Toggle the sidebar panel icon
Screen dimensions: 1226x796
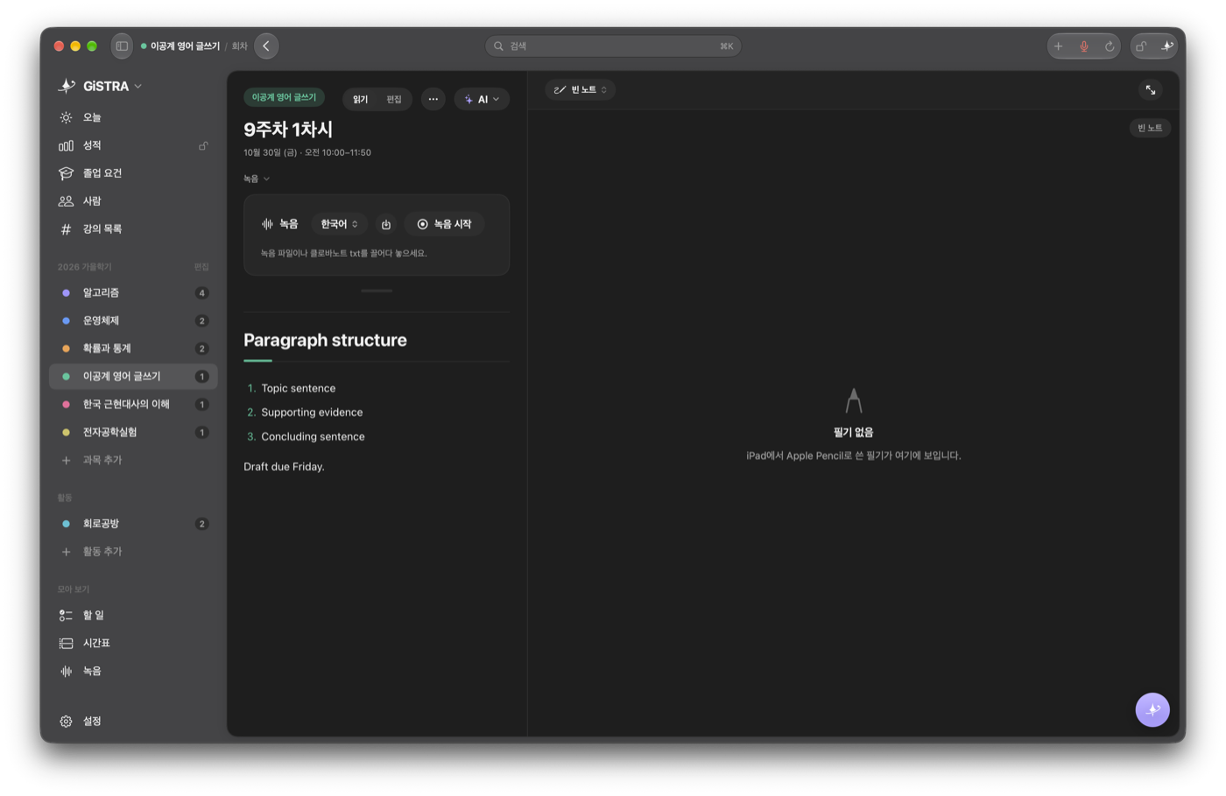[122, 46]
